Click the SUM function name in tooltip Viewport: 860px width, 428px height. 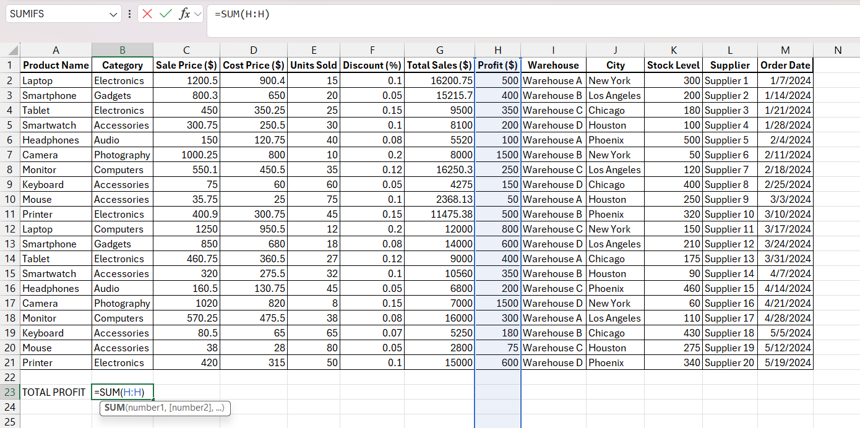[x=114, y=408]
